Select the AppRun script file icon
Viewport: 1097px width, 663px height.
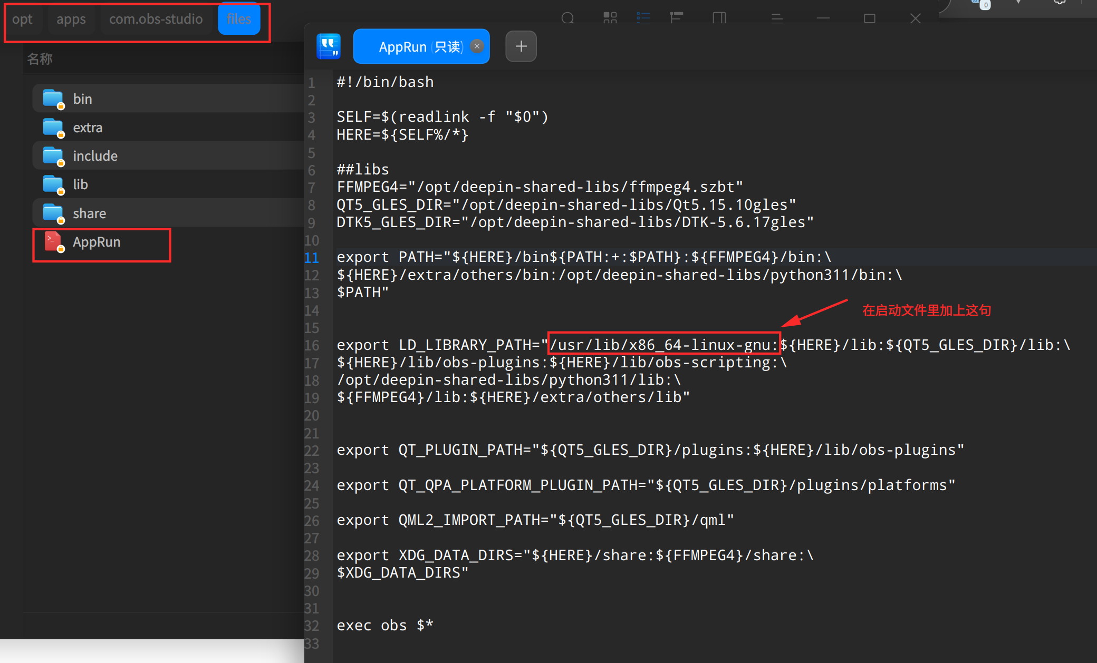[x=53, y=242]
